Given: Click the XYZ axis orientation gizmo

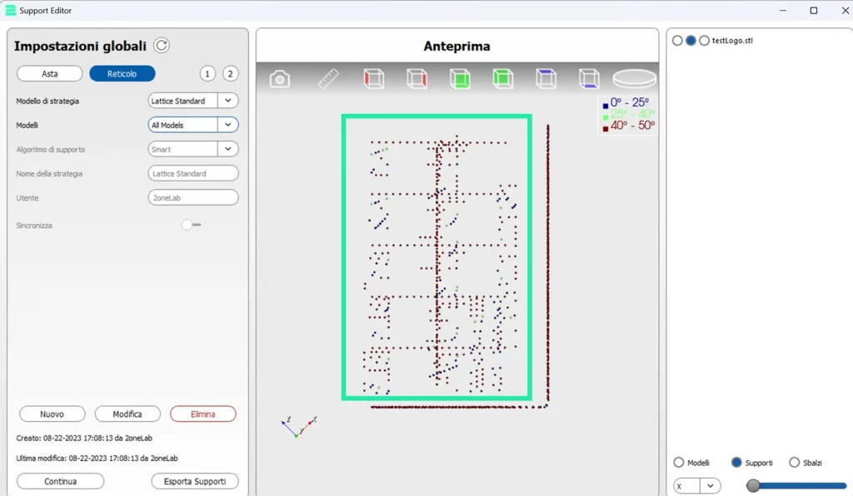Looking at the screenshot, I should (299, 427).
